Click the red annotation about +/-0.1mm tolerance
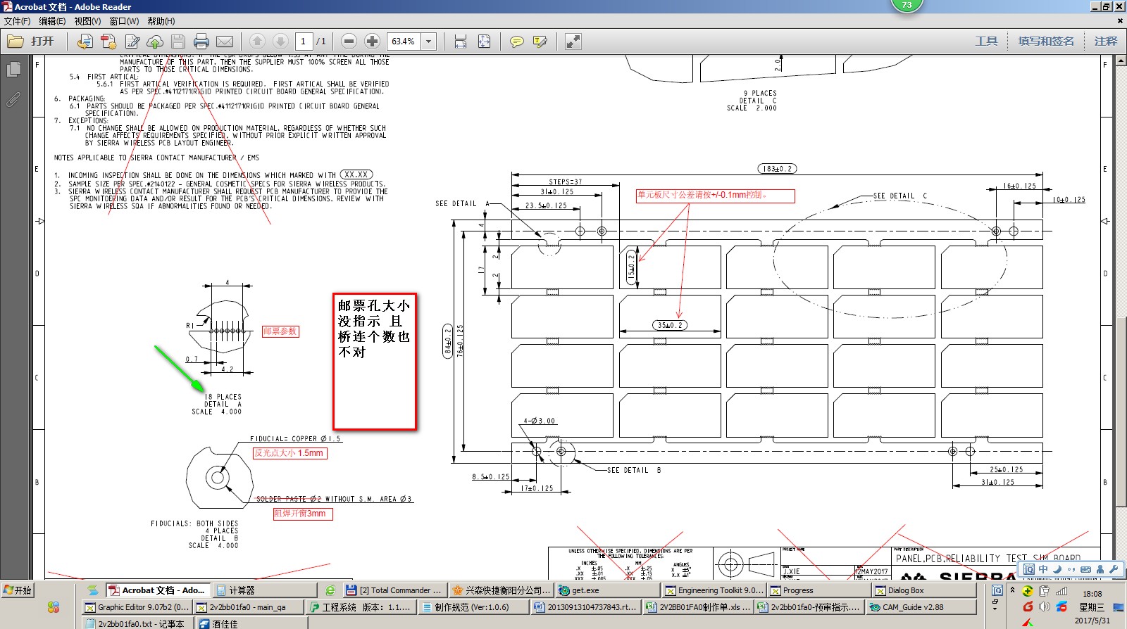Image resolution: width=1127 pixels, height=629 pixels. point(716,196)
